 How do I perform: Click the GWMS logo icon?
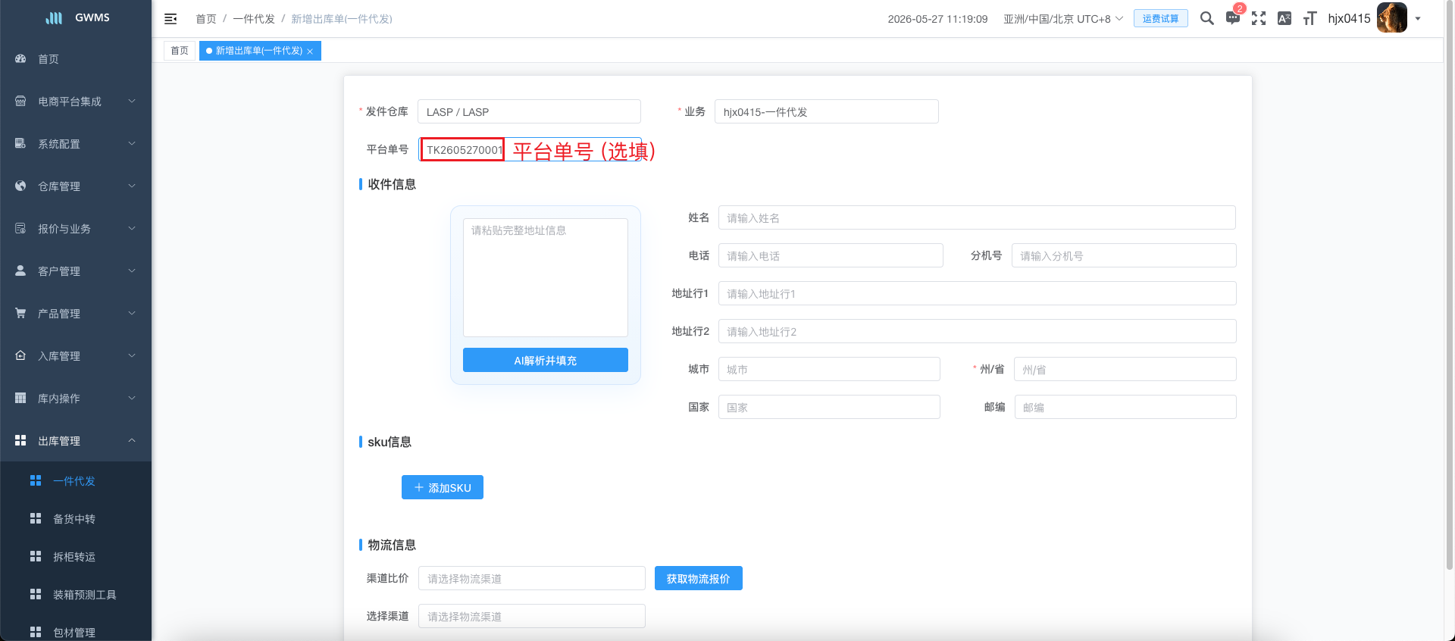tap(54, 17)
